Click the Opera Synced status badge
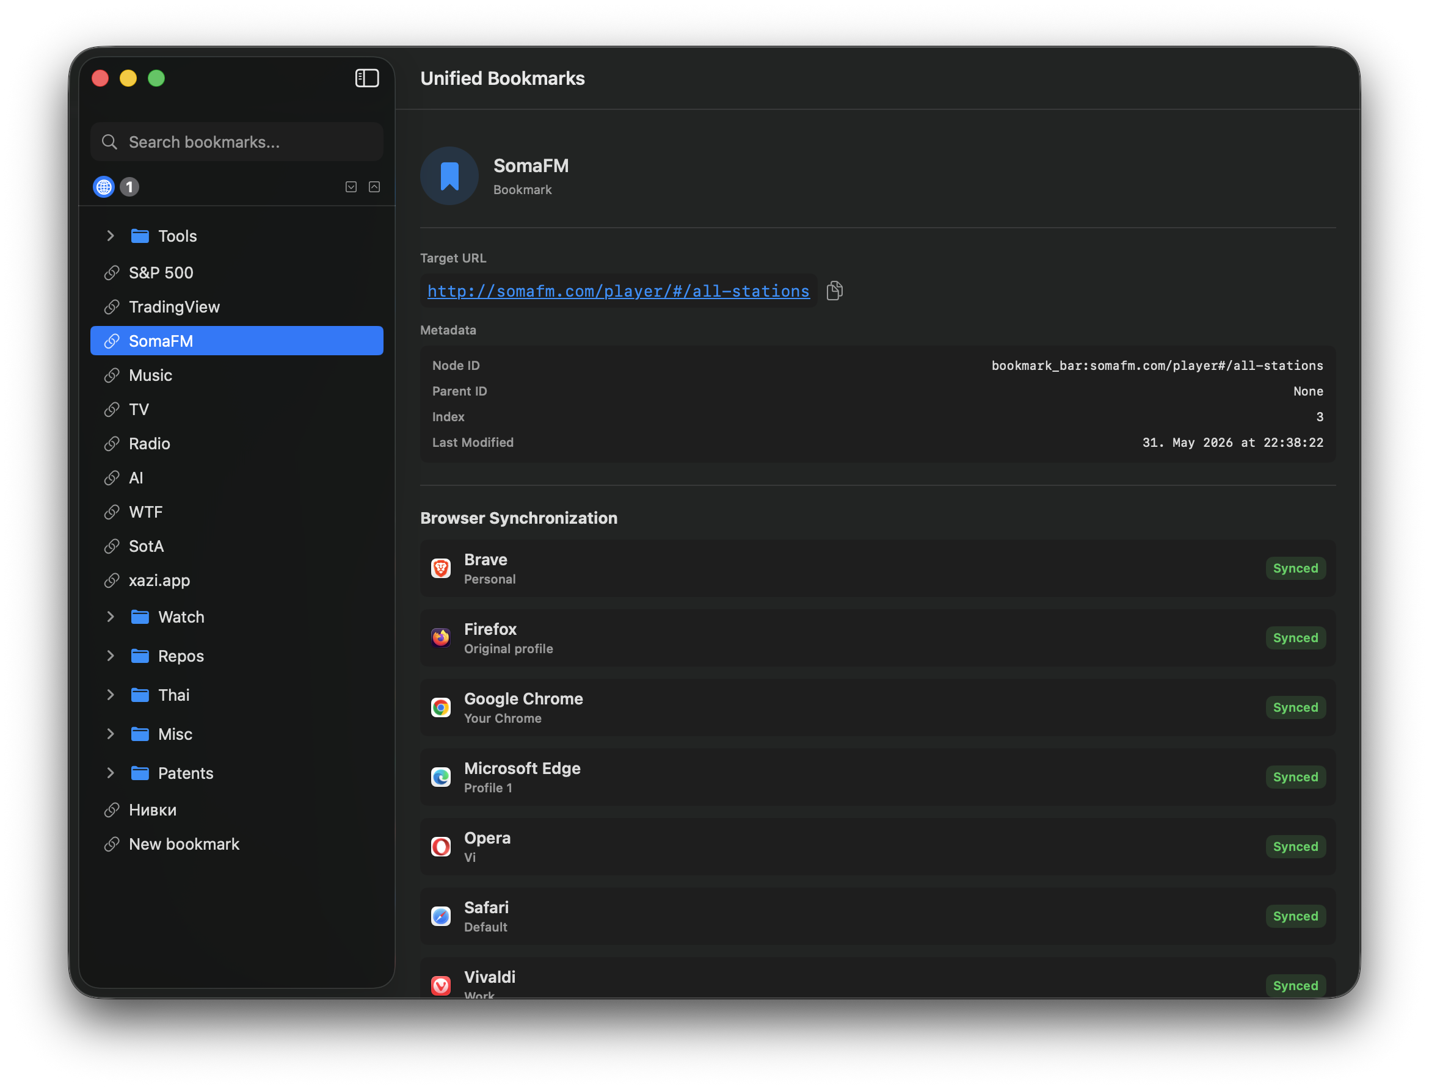 click(1295, 847)
